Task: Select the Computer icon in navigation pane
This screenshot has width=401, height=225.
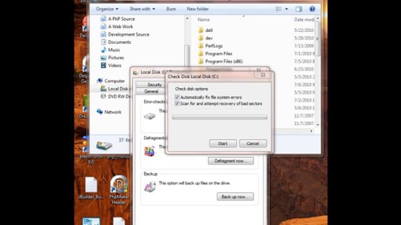Action: [100, 81]
